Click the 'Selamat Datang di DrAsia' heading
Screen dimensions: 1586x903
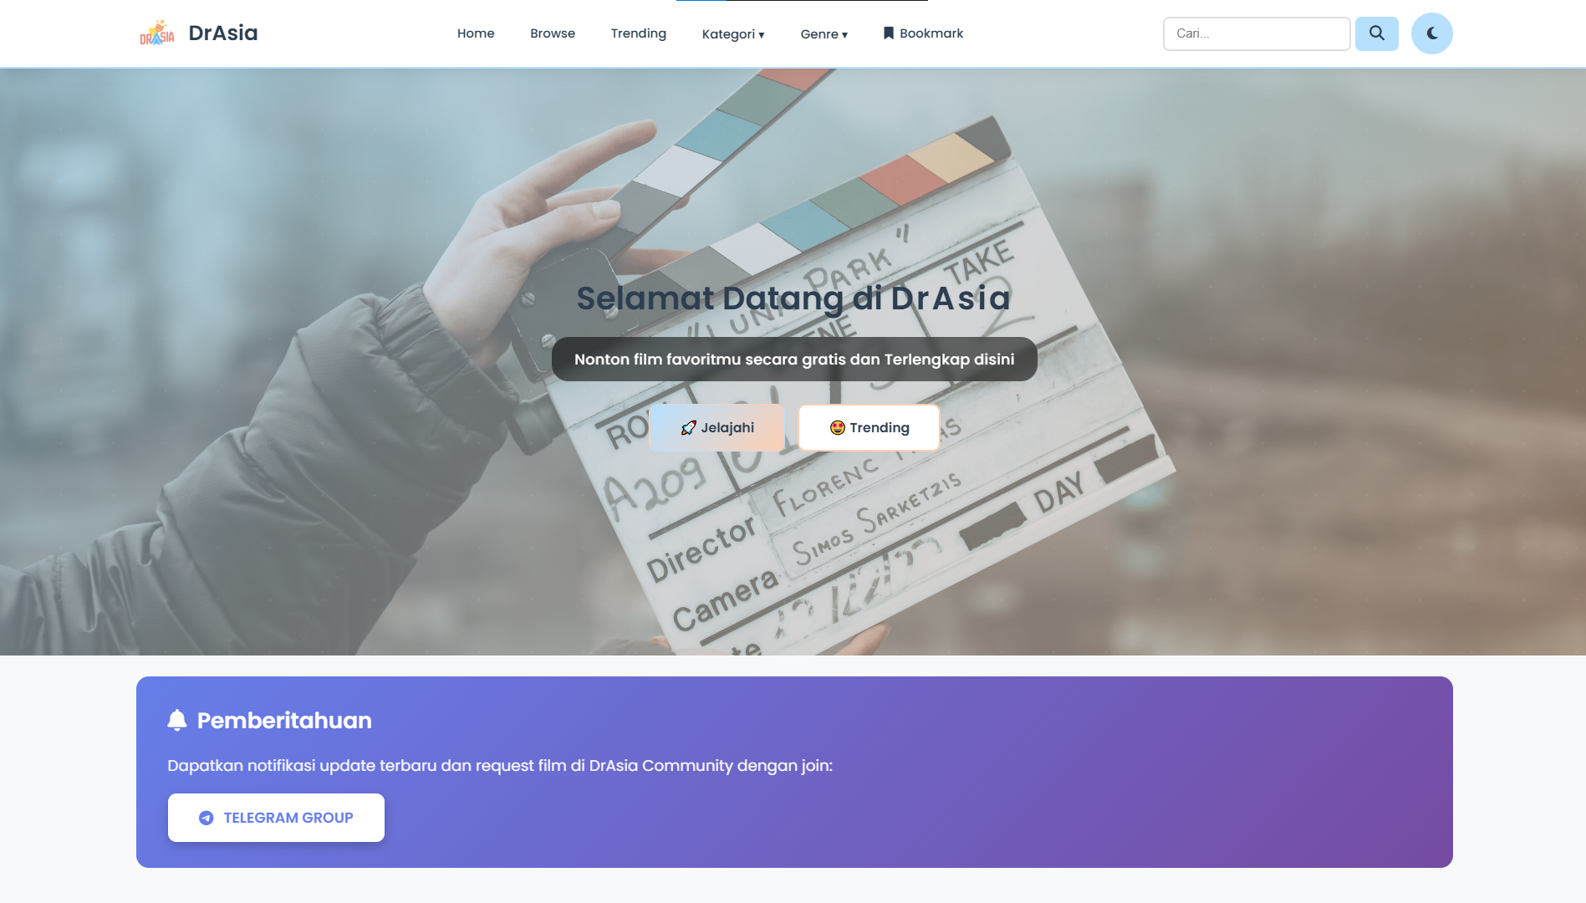pyautogui.click(x=793, y=298)
